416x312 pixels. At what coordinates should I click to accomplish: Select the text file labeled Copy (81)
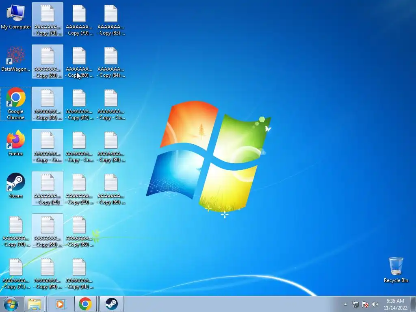point(79,274)
